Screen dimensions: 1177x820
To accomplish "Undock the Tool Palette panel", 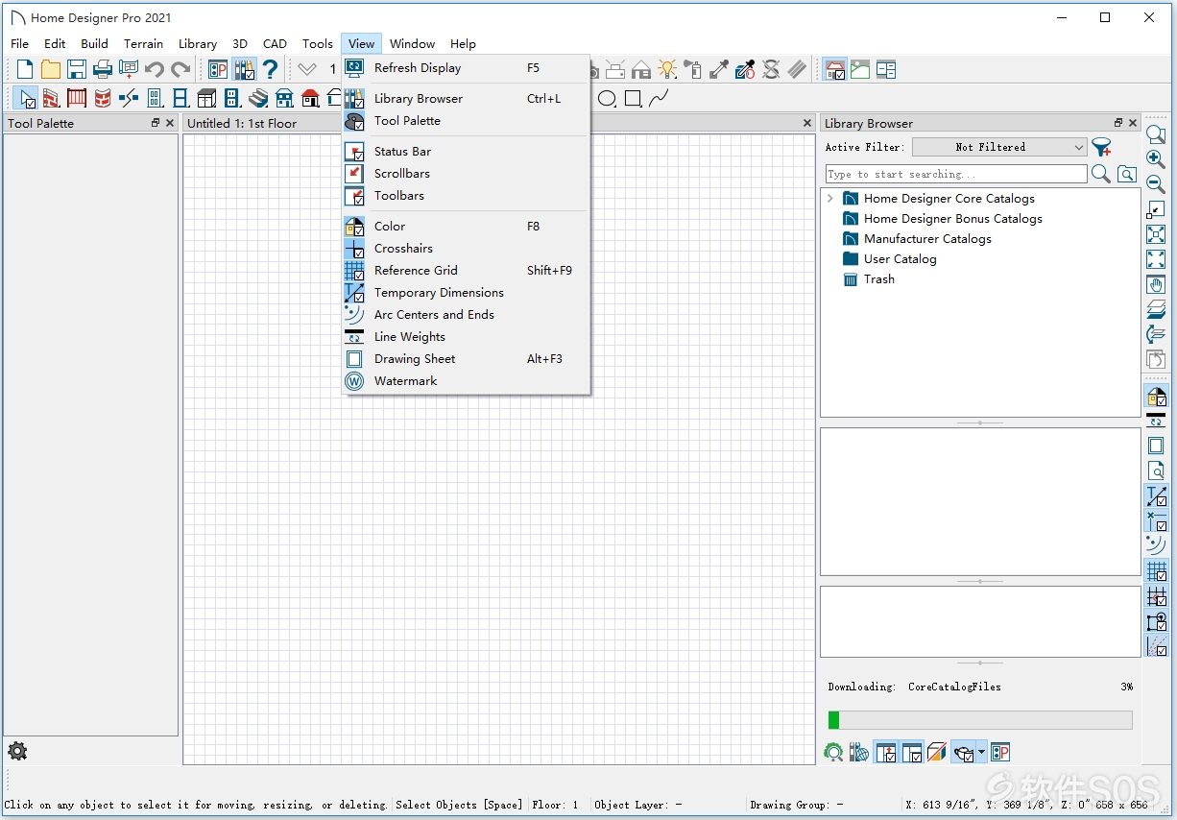I will click(155, 123).
